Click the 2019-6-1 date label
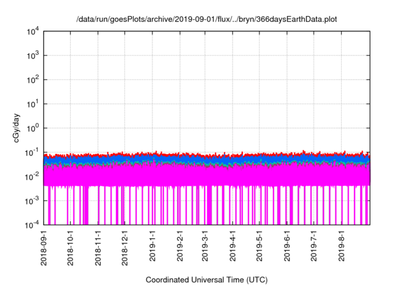The height and width of the screenshot is (286, 408). pyautogui.click(x=287, y=245)
